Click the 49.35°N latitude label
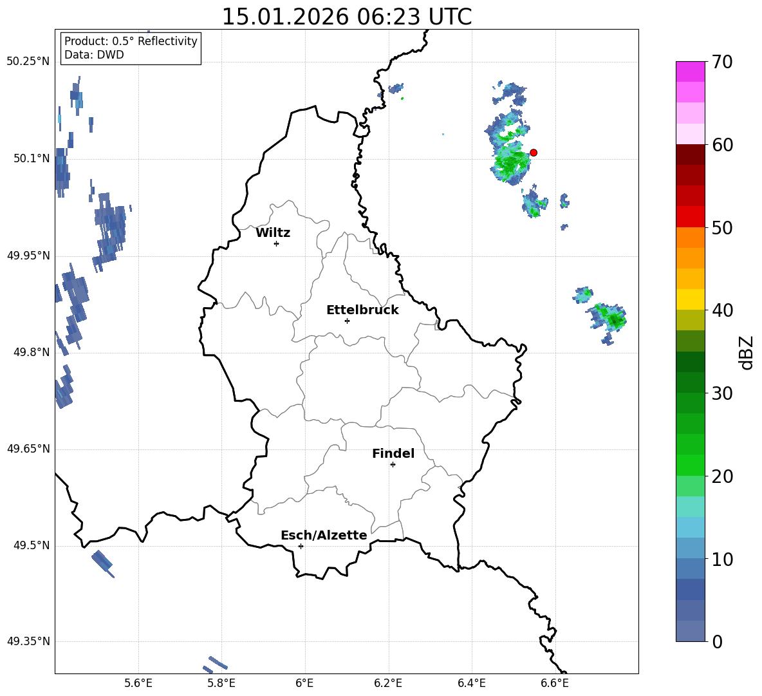The image size is (762, 696). 28,641
